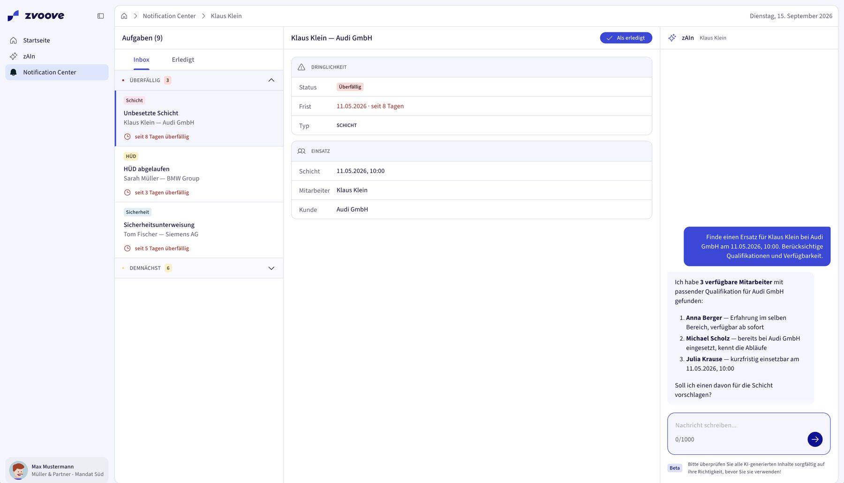Screen dimensions: 844x483
Task: Click the date 'Dienstag, 15. September 2026'
Action: [791, 16]
